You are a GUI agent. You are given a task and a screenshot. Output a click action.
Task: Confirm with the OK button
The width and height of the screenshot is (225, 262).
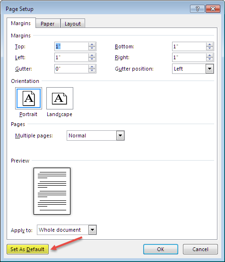pos(161,249)
